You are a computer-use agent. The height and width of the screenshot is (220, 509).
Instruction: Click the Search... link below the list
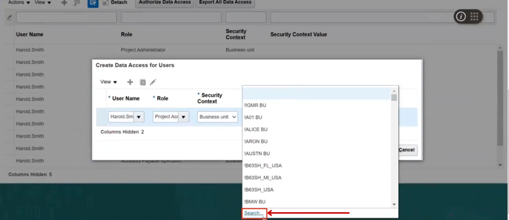coord(254,213)
